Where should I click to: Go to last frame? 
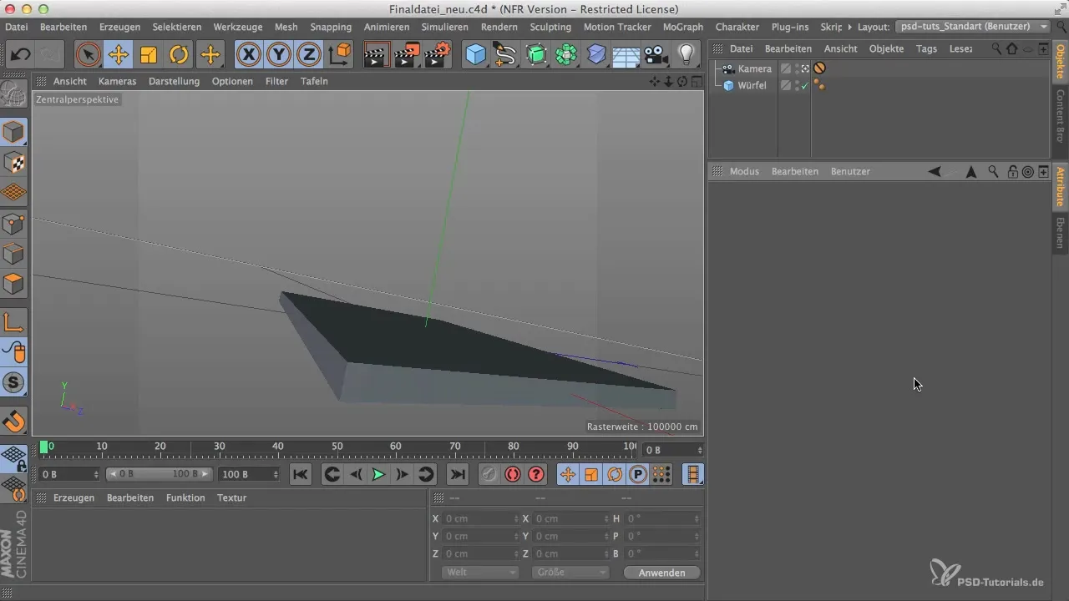coord(458,474)
